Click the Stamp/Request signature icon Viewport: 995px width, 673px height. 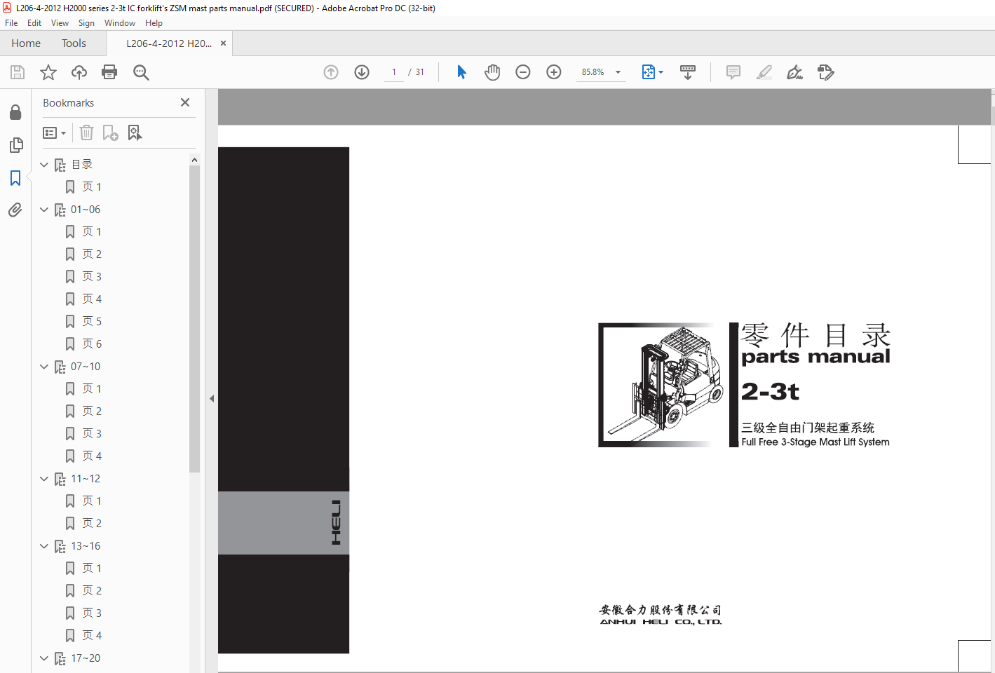coord(826,72)
